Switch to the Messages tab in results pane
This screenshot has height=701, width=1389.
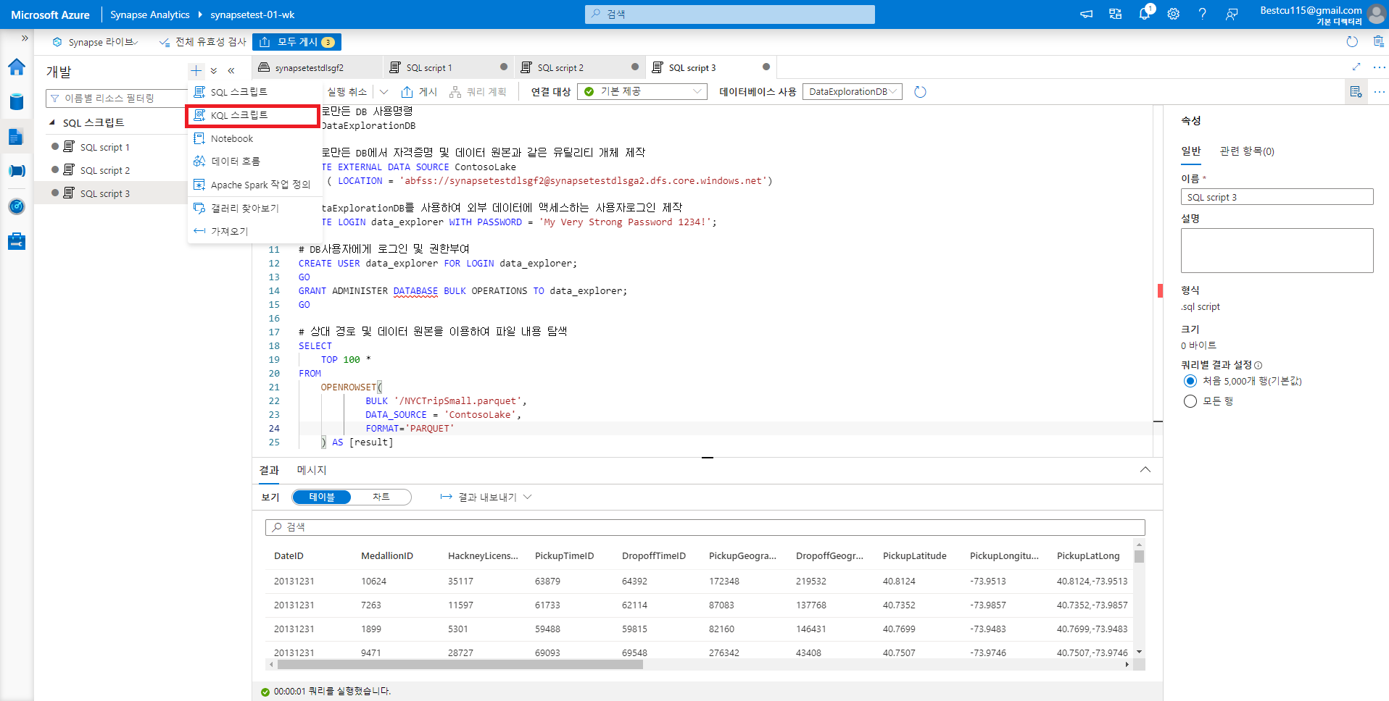pos(312,470)
